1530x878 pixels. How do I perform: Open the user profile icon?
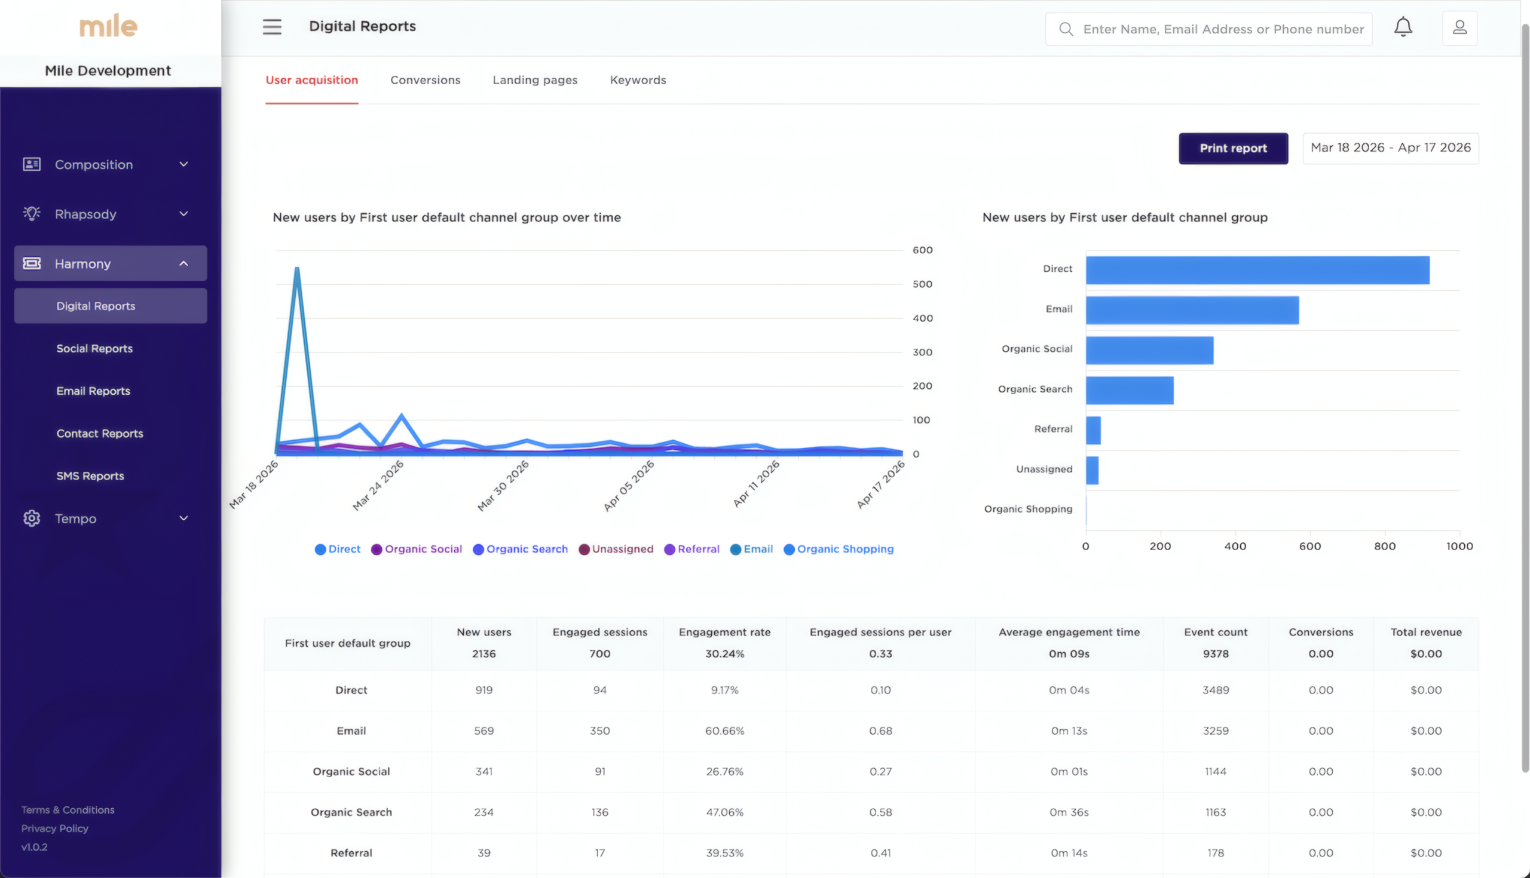(x=1459, y=26)
